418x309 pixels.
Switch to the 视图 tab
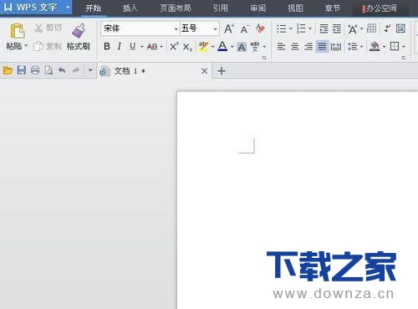pyautogui.click(x=295, y=8)
